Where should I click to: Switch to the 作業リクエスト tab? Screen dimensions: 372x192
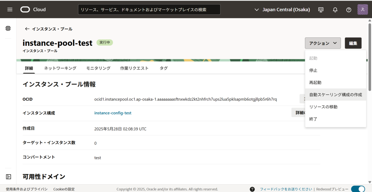pyautogui.click(x=134, y=68)
